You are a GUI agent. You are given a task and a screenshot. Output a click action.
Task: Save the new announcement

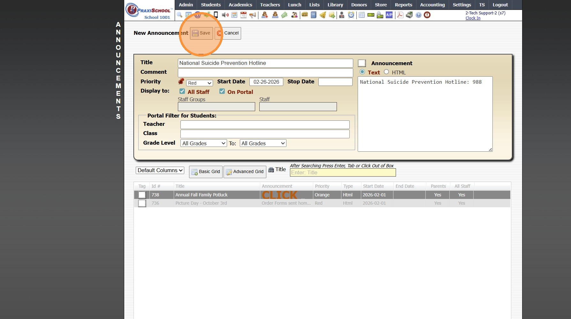point(202,33)
